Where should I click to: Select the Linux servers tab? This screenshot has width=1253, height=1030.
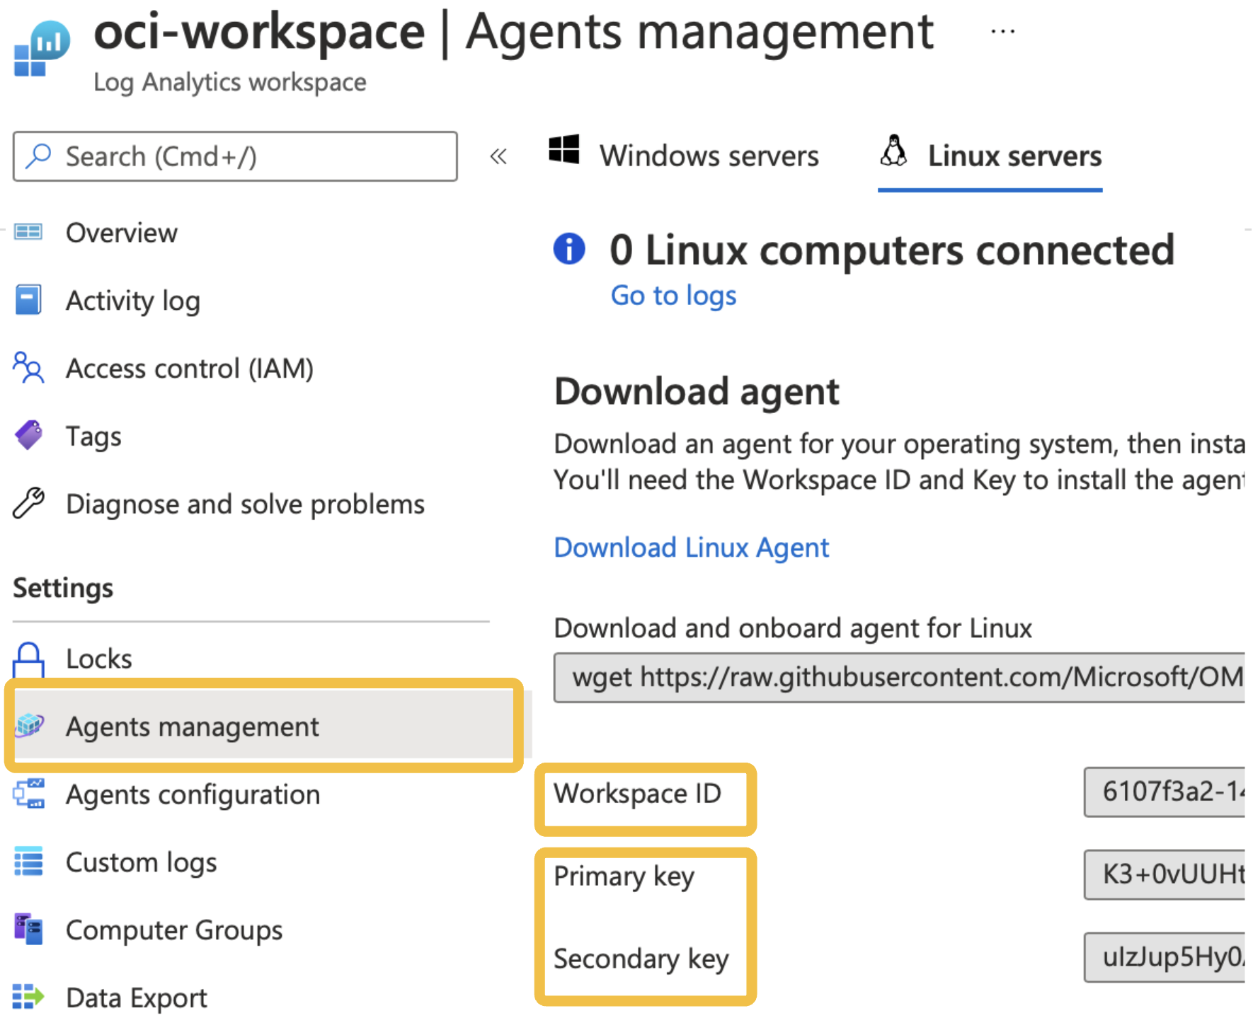[1015, 156]
